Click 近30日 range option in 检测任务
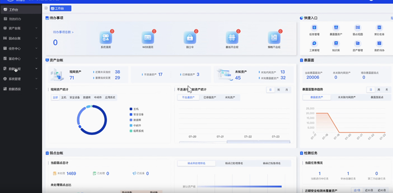393x193 pixels. (x=369, y=191)
